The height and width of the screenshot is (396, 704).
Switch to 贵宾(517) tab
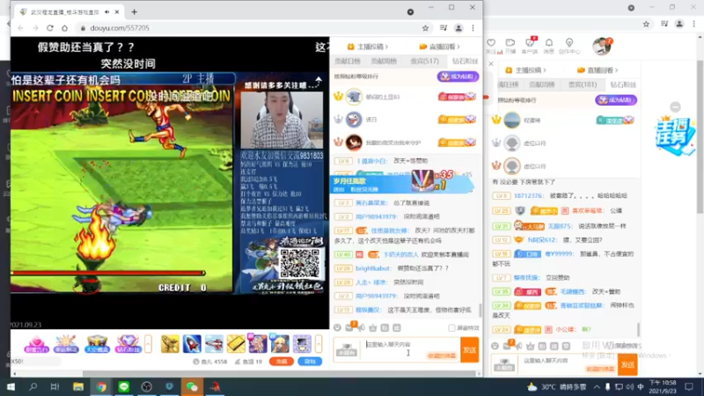pyautogui.click(x=424, y=61)
